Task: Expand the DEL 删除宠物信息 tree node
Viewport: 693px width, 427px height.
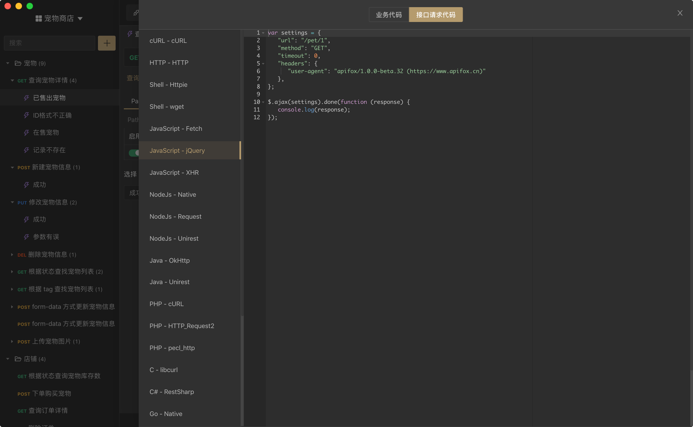Action: [x=12, y=254]
